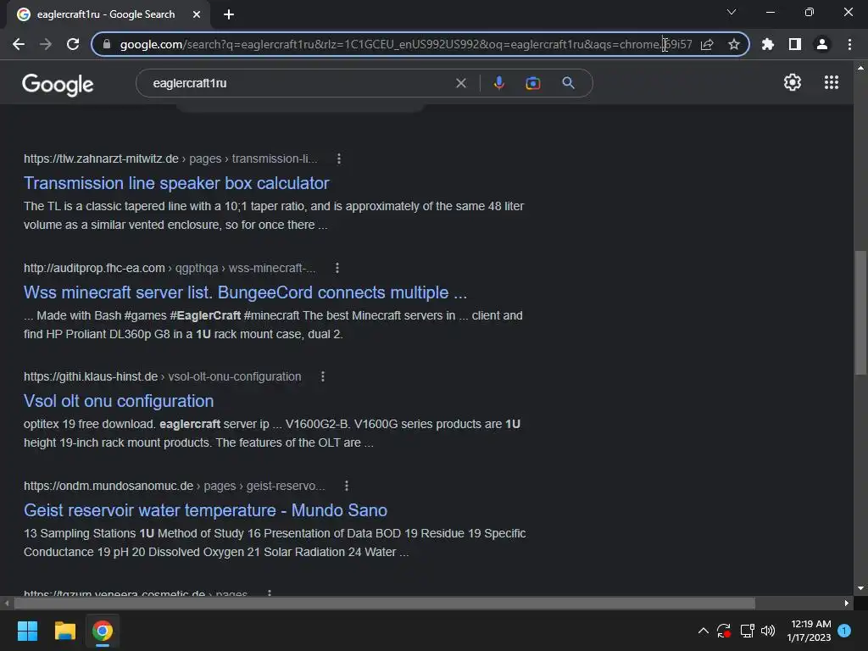
Task: Click the Chrome taskbar icon
Action: 103,631
